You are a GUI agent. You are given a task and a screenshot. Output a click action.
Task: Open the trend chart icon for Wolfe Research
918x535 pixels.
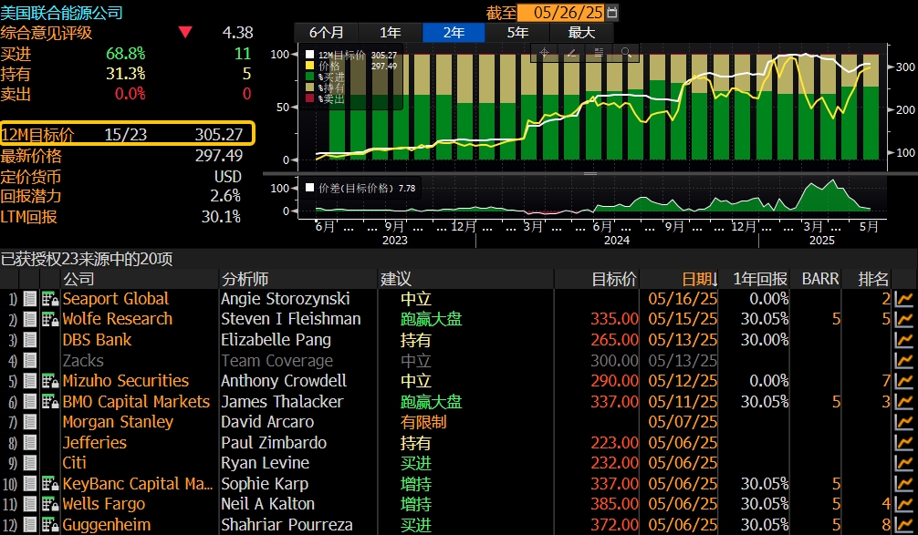tap(904, 320)
